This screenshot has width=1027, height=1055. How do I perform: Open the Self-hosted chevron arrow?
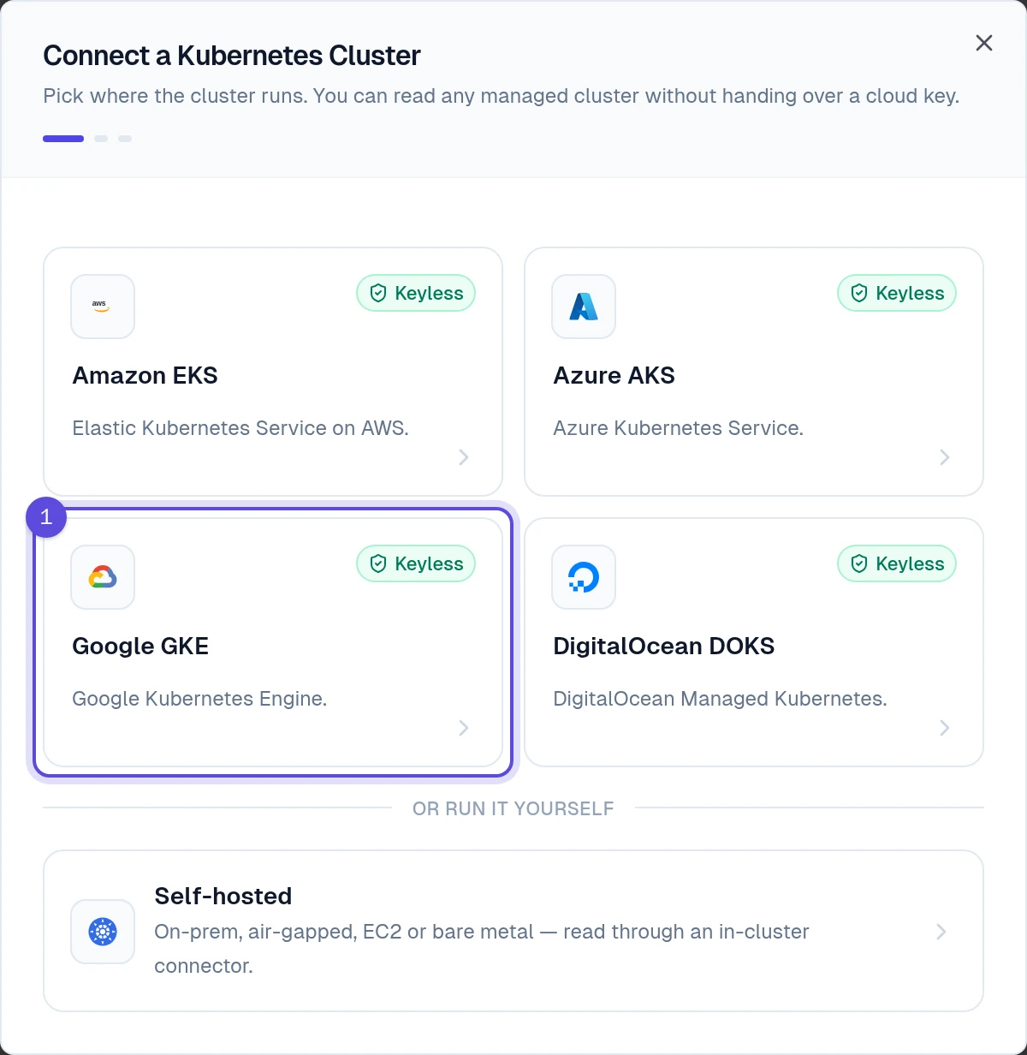click(941, 932)
